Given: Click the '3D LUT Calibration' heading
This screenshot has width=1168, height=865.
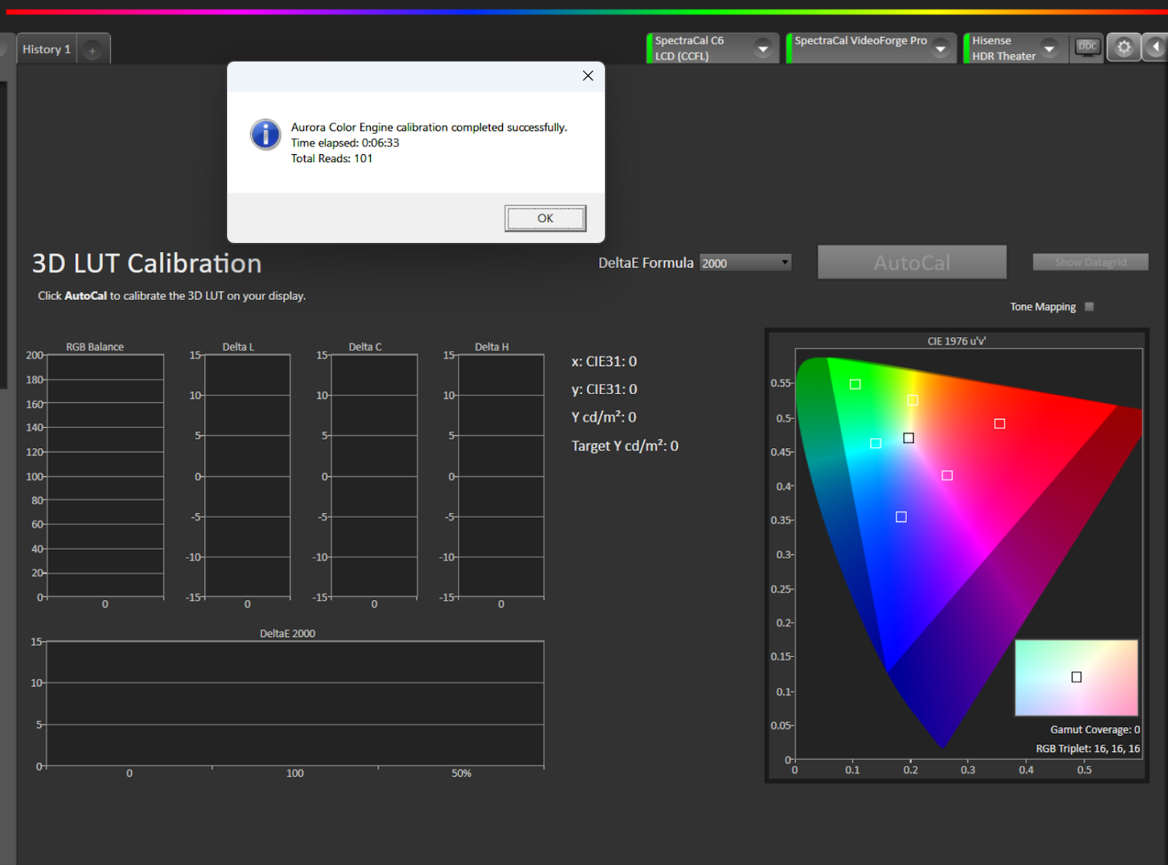Looking at the screenshot, I should 147,264.
